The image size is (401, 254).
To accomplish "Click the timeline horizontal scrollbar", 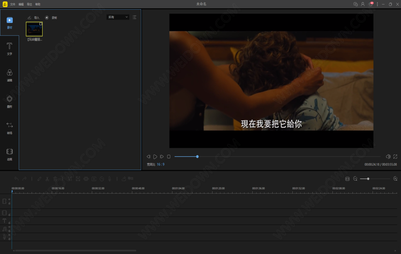I will click(75, 250).
